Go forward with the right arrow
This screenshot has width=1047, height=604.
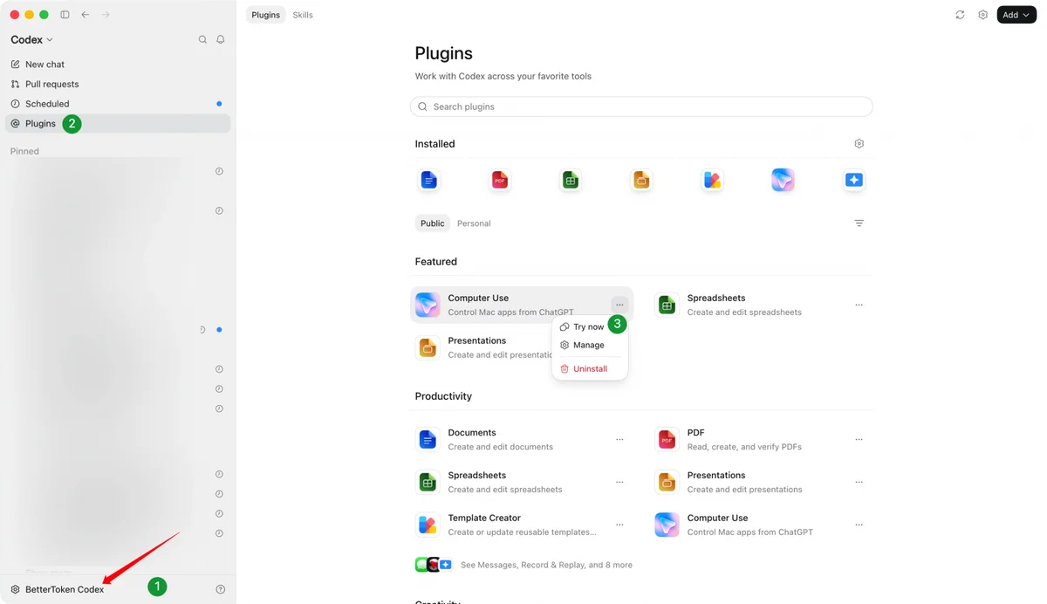coord(106,15)
